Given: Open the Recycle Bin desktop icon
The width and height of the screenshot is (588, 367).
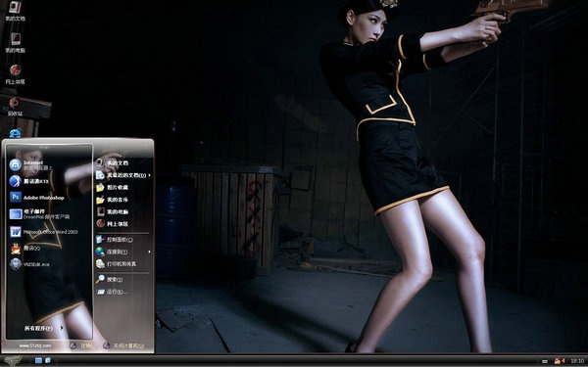Looking at the screenshot, I should click(x=15, y=107).
